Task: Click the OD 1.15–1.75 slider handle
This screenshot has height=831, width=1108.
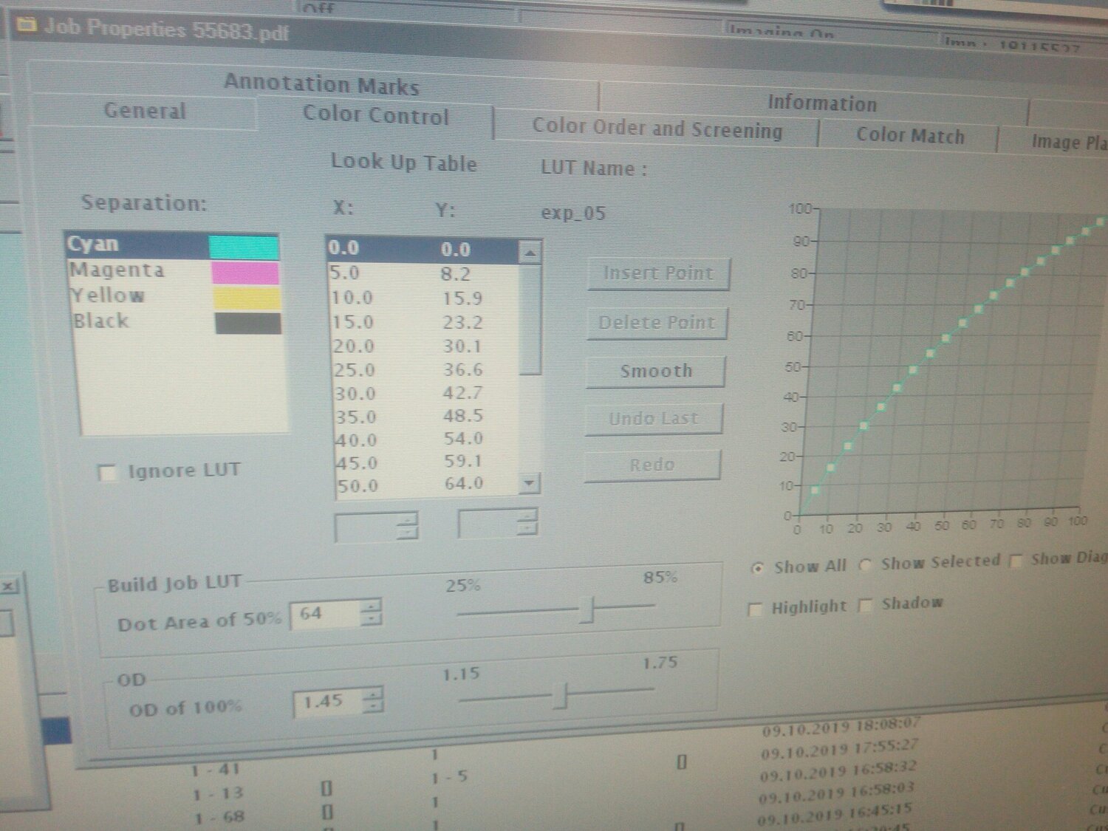Action: (x=563, y=695)
